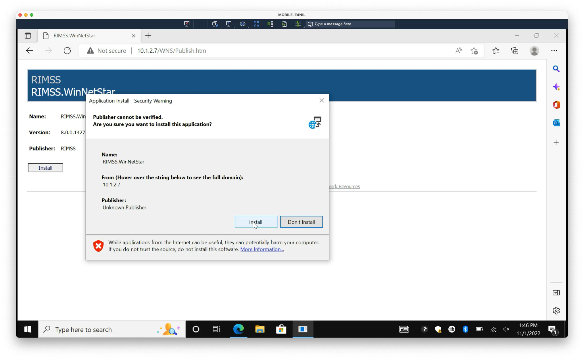Click the Windows search box on the taskbar
584x359 pixels.
click(112, 329)
